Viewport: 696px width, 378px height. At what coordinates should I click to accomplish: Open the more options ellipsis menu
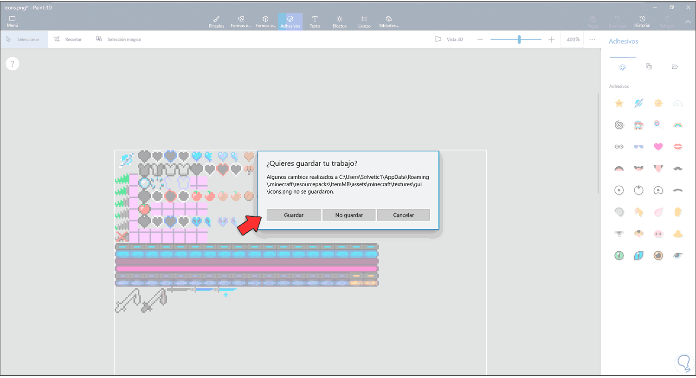[592, 39]
